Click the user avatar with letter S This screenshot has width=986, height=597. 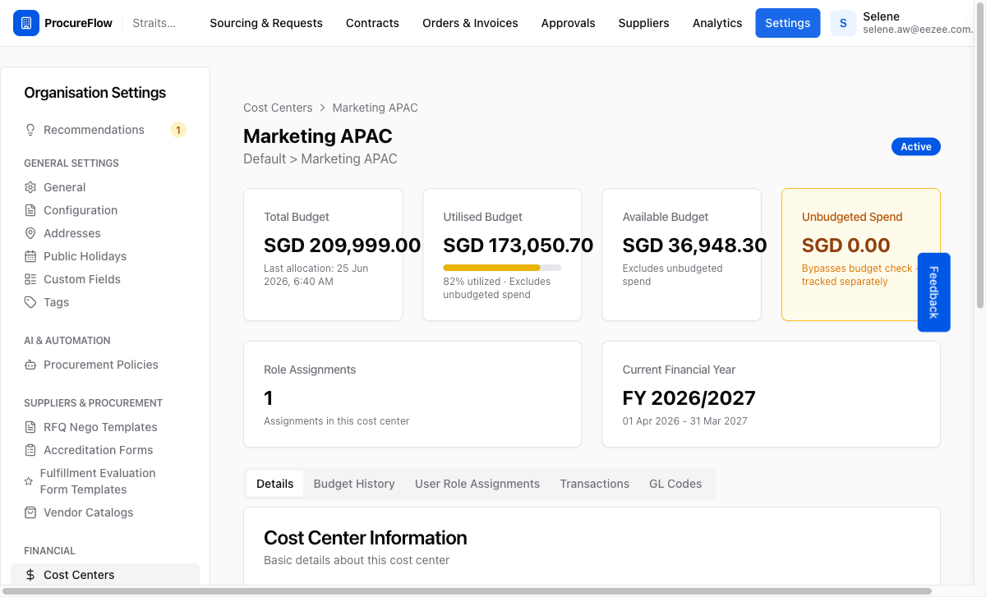tap(843, 23)
